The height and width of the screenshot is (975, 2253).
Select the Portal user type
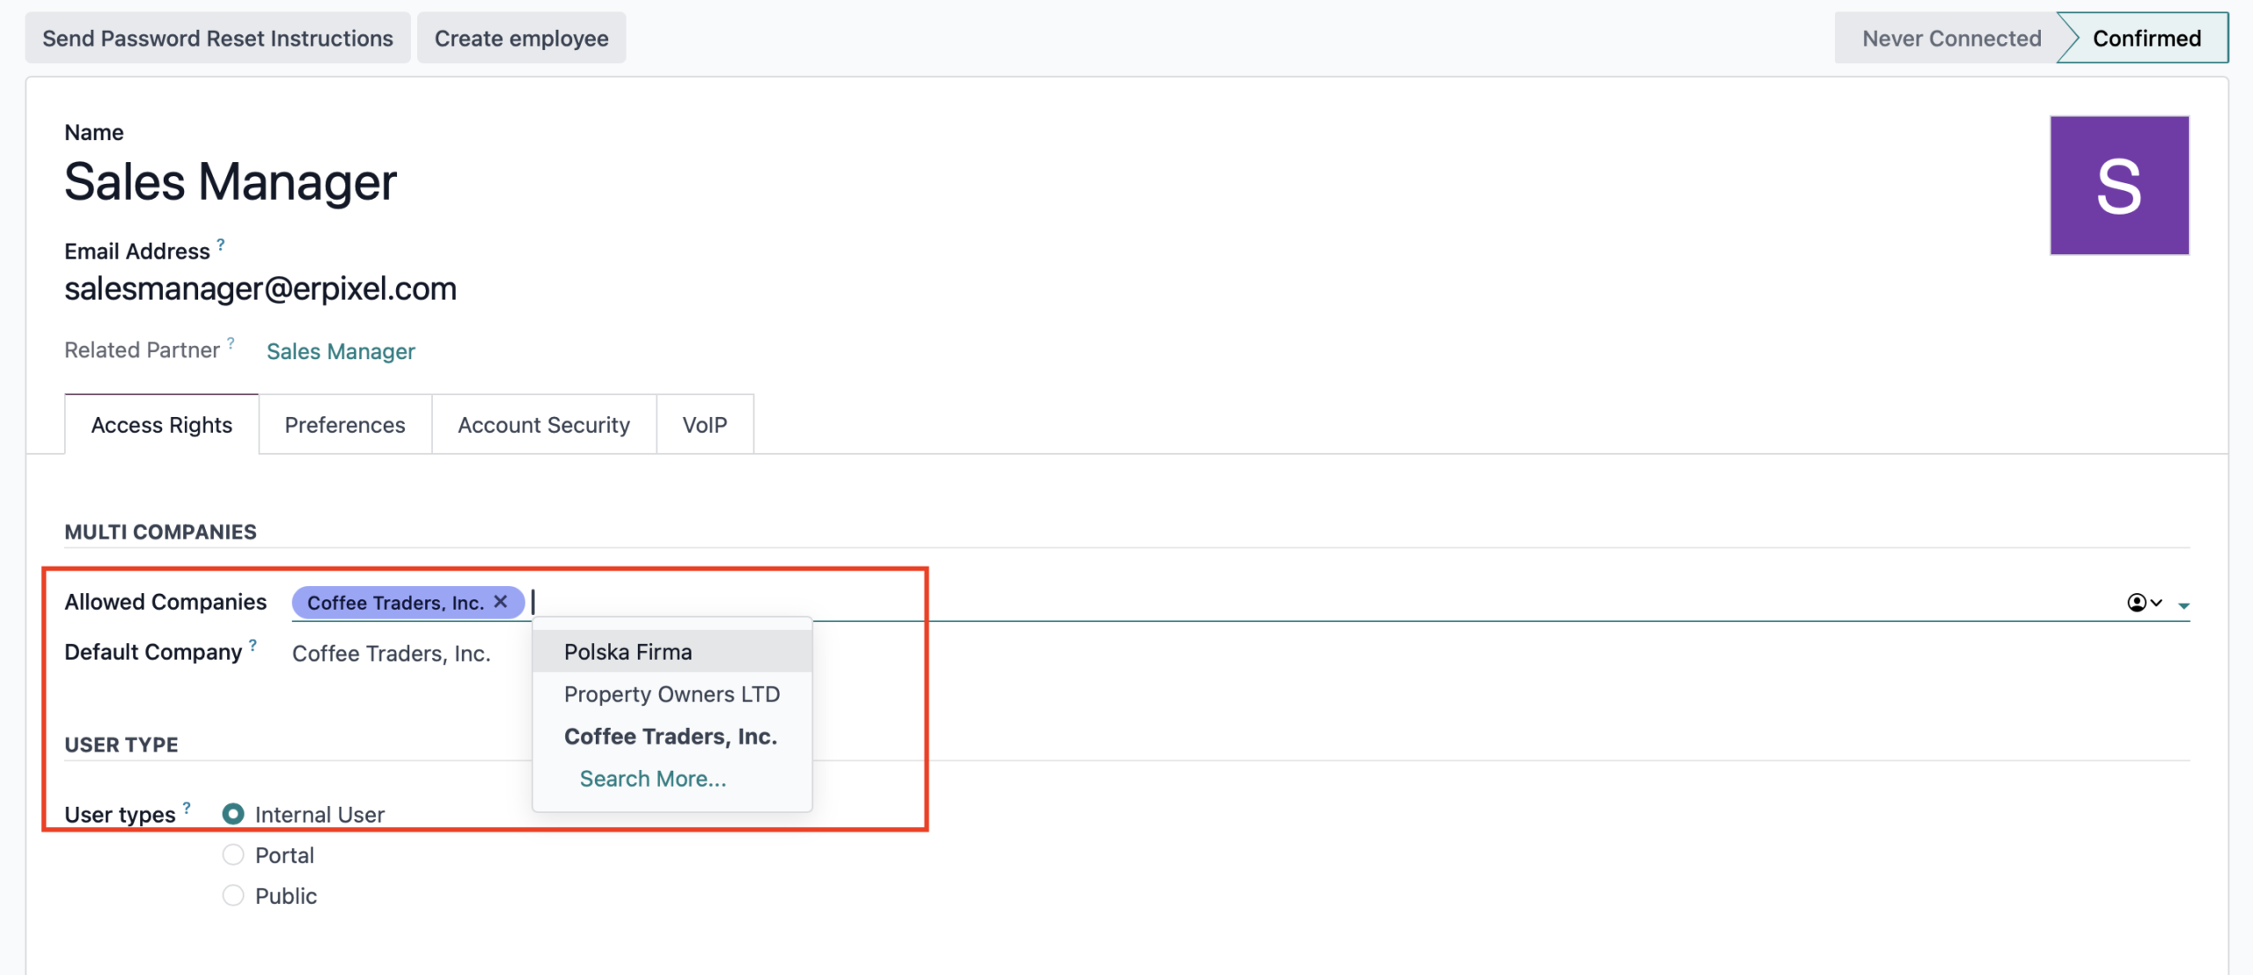click(x=233, y=854)
